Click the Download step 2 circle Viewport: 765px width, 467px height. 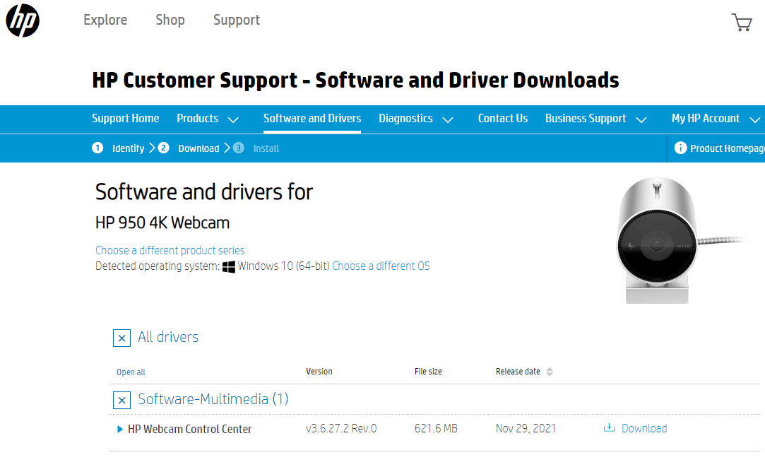pos(164,148)
